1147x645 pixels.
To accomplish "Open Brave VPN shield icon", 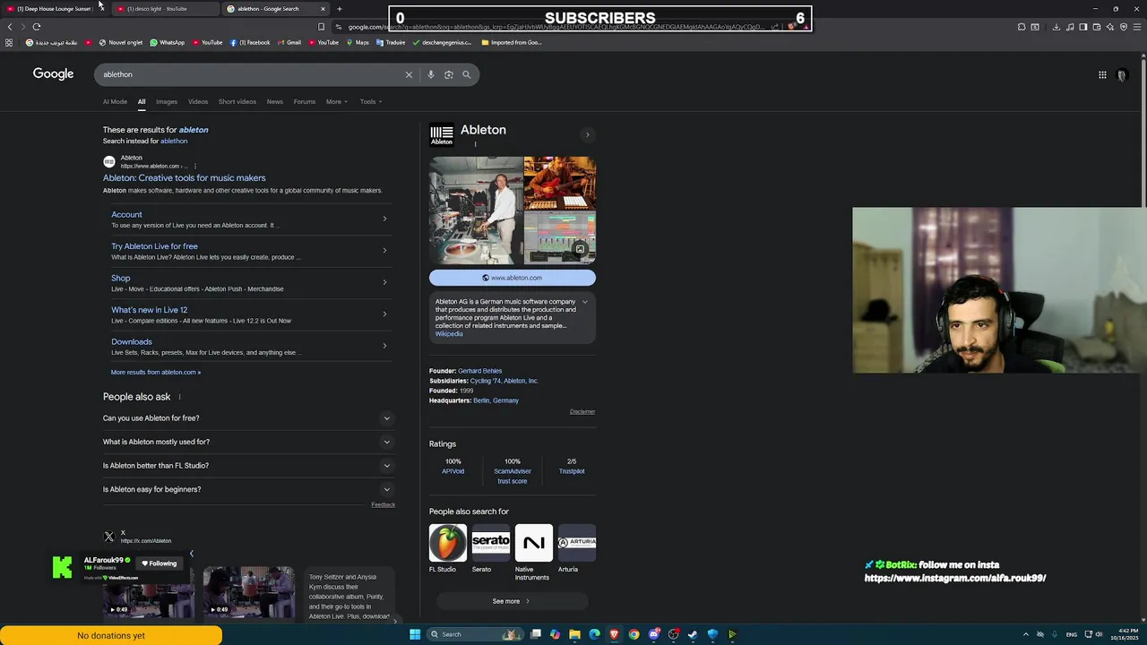I will [1123, 27].
